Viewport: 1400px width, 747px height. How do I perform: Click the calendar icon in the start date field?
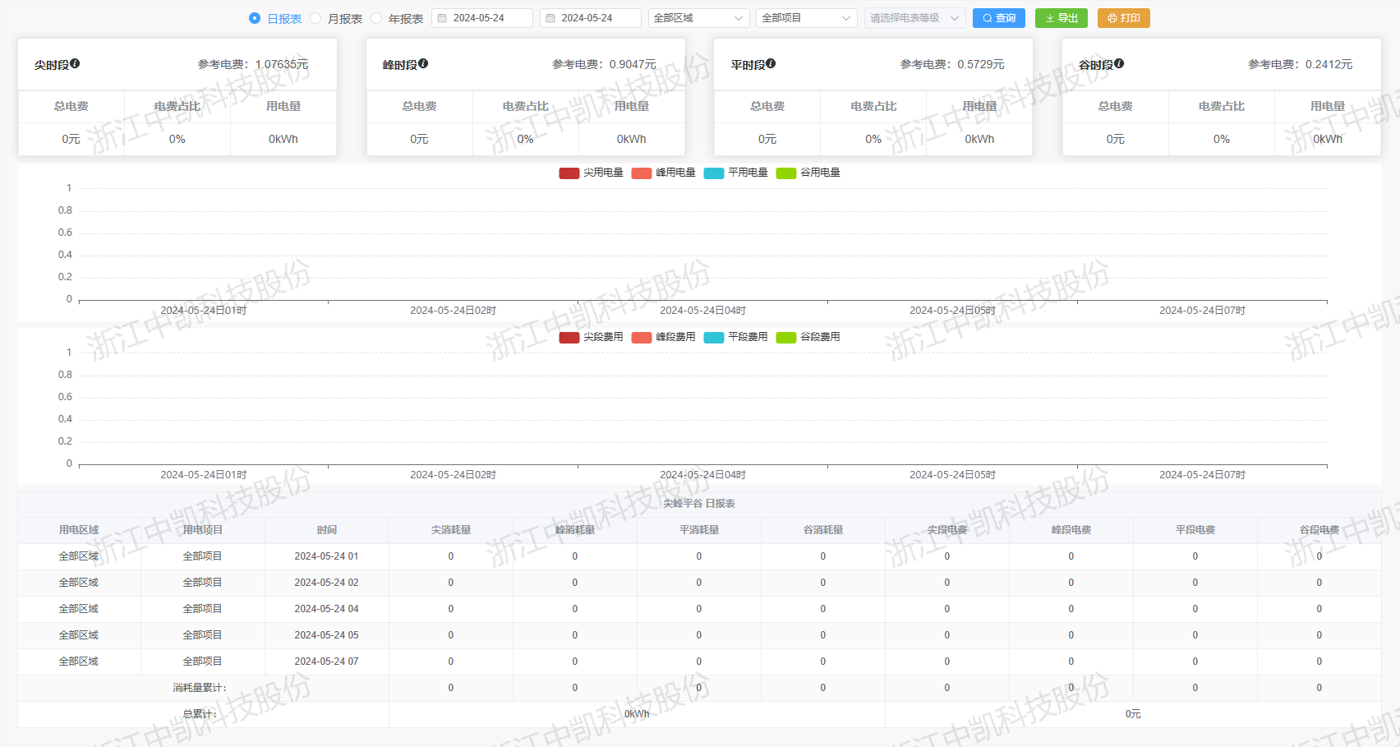[x=442, y=17]
